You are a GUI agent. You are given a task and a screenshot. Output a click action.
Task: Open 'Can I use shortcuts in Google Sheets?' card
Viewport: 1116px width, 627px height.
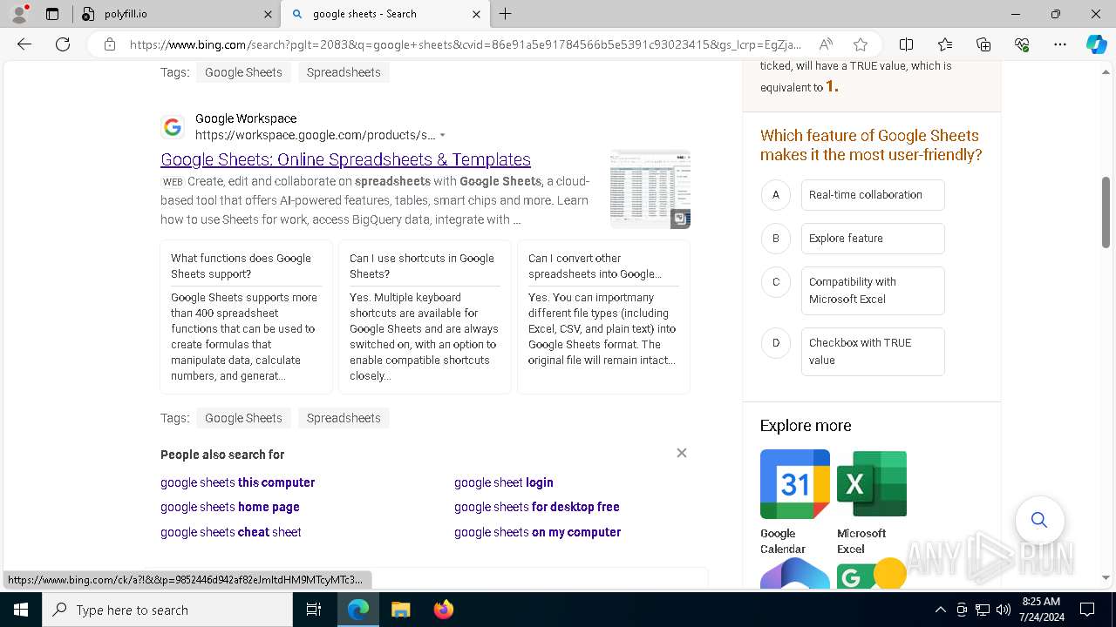pos(425,317)
